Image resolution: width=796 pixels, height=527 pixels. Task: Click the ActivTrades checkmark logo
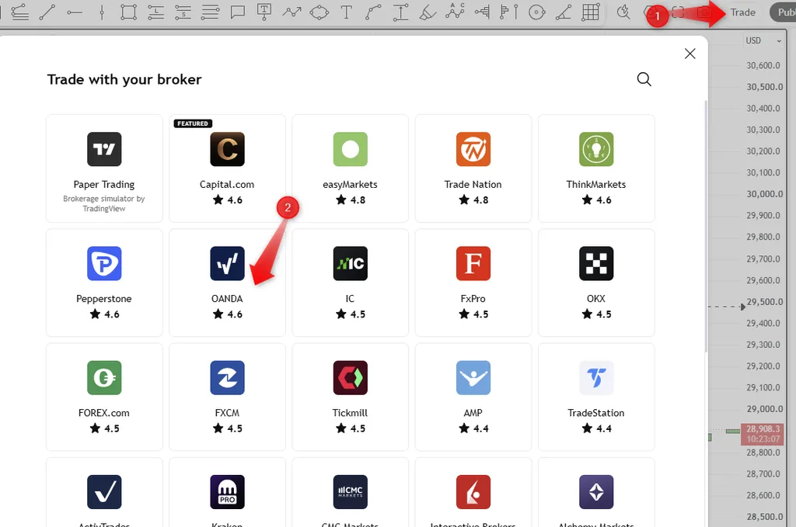tap(104, 492)
